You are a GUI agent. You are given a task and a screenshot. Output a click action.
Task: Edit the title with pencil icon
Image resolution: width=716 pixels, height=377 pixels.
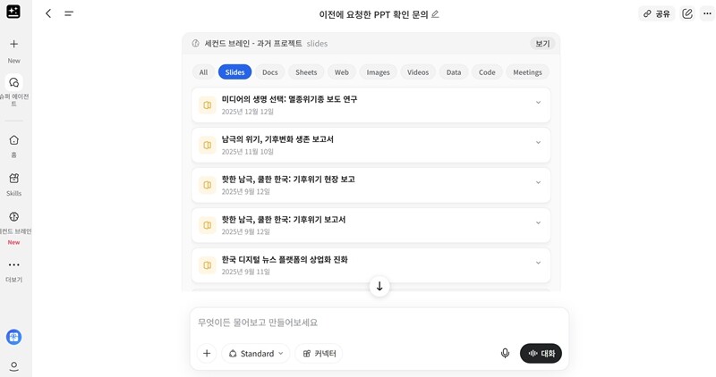click(435, 14)
